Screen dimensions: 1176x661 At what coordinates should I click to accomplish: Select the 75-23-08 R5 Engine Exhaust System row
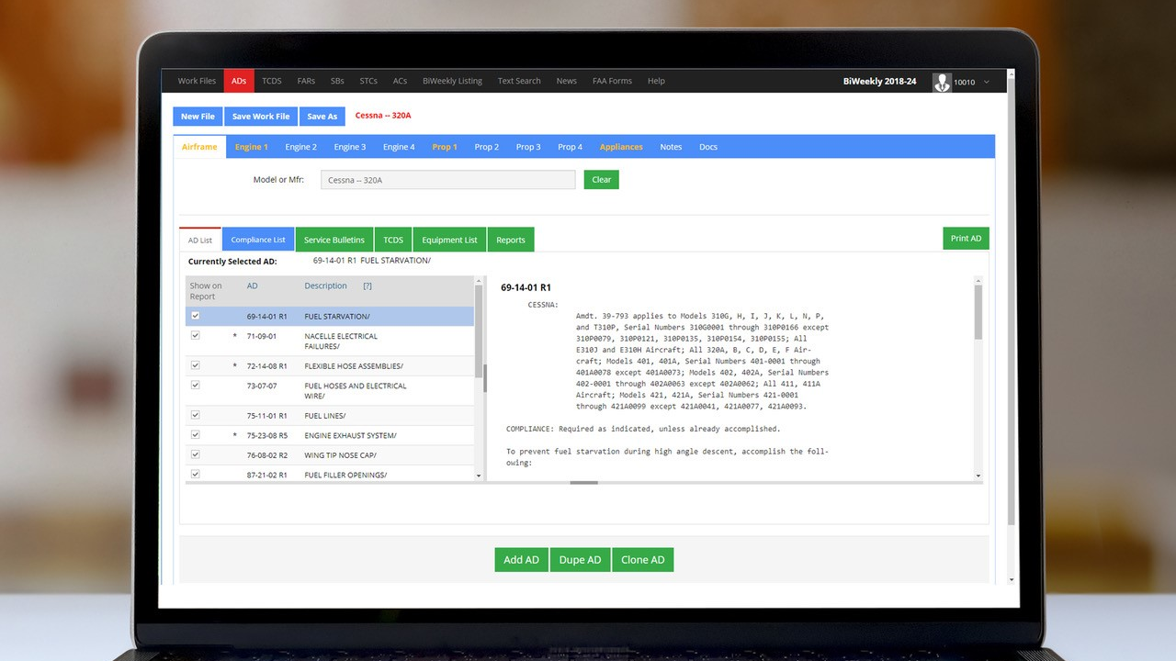(350, 435)
